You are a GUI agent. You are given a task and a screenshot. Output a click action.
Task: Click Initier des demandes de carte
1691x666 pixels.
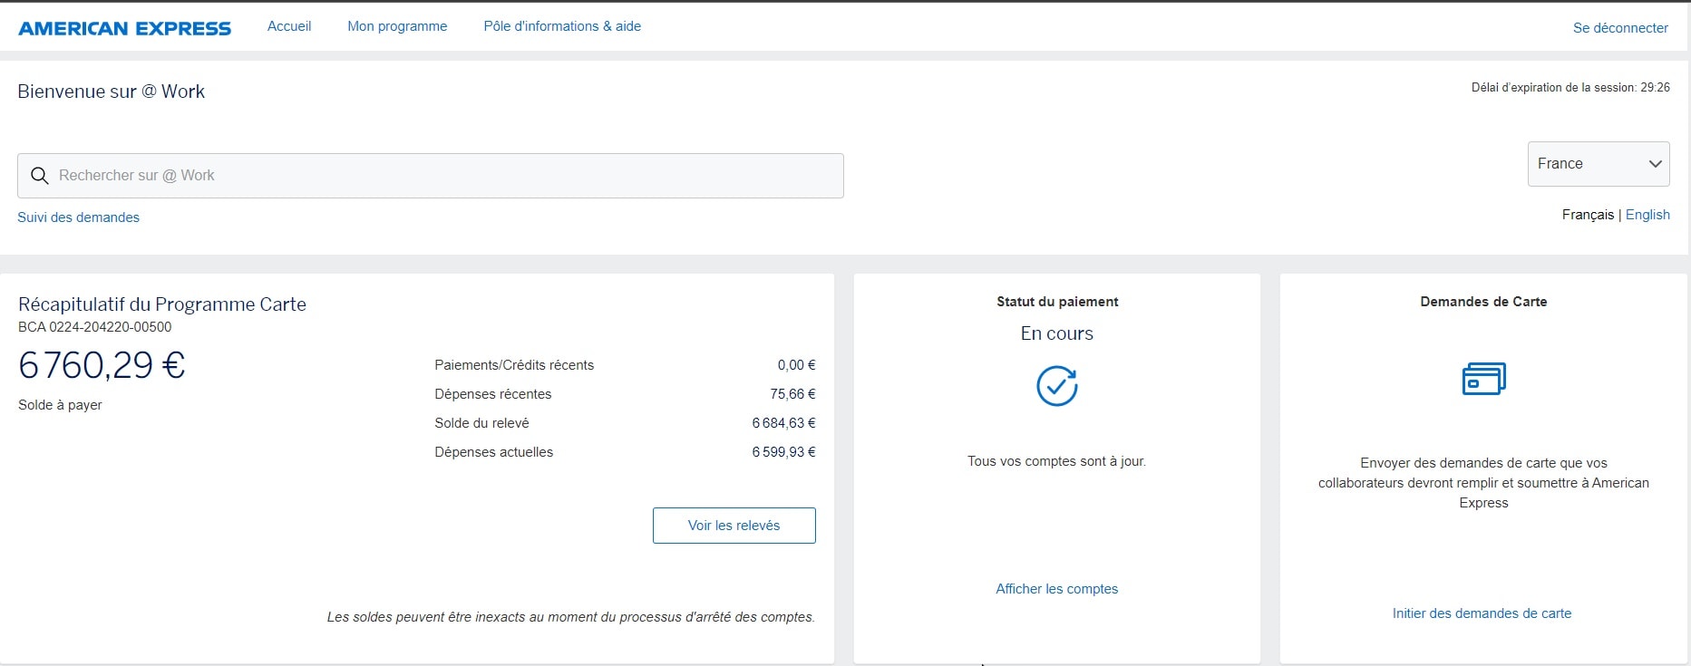coord(1482,613)
